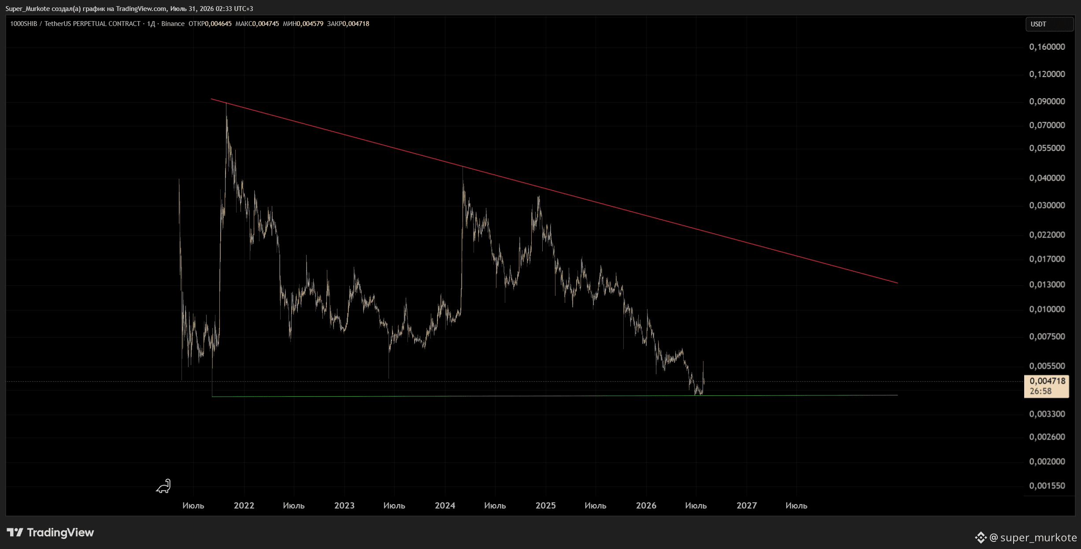Image resolution: width=1081 pixels, height=549 pixels.
Task: Click the 0,120000 price axis label
Action: pyautogui.click(x=1047, y=74)
